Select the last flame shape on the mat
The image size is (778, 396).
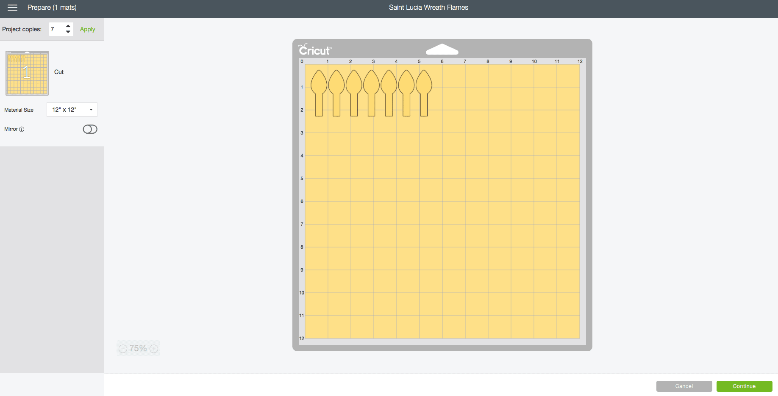pyautogui.click(x=424, y=85)
